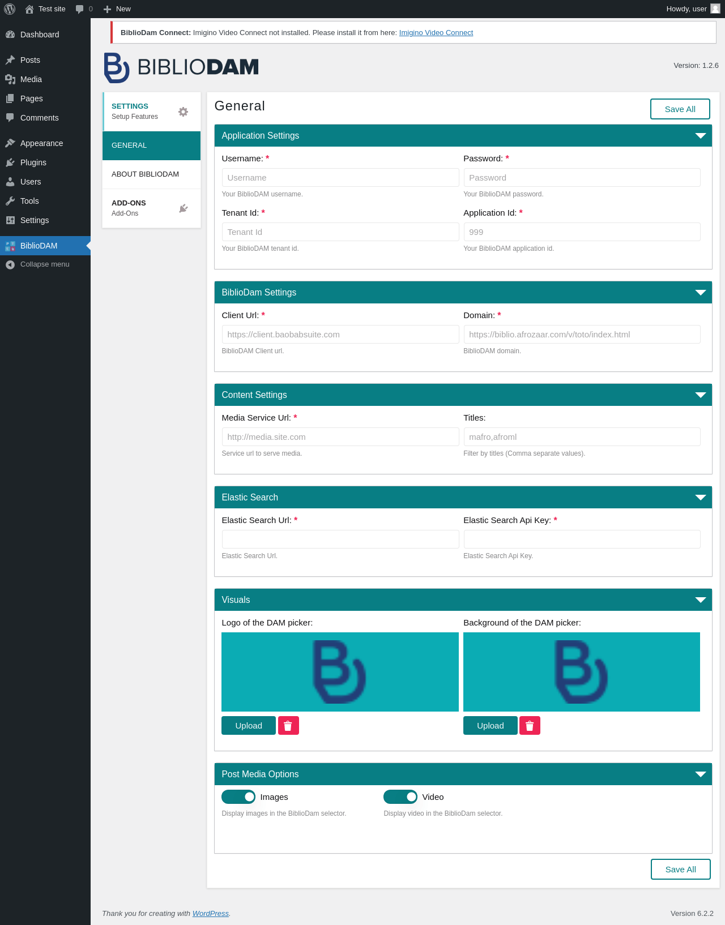This screenshot has width=725, height=925.
Task: Click the Elastic Search Url field
Action: (x=340, y=539)
